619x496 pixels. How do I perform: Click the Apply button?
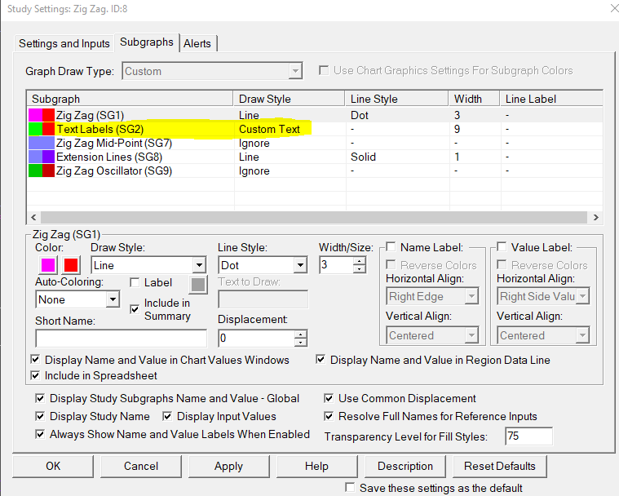(228, 466)
